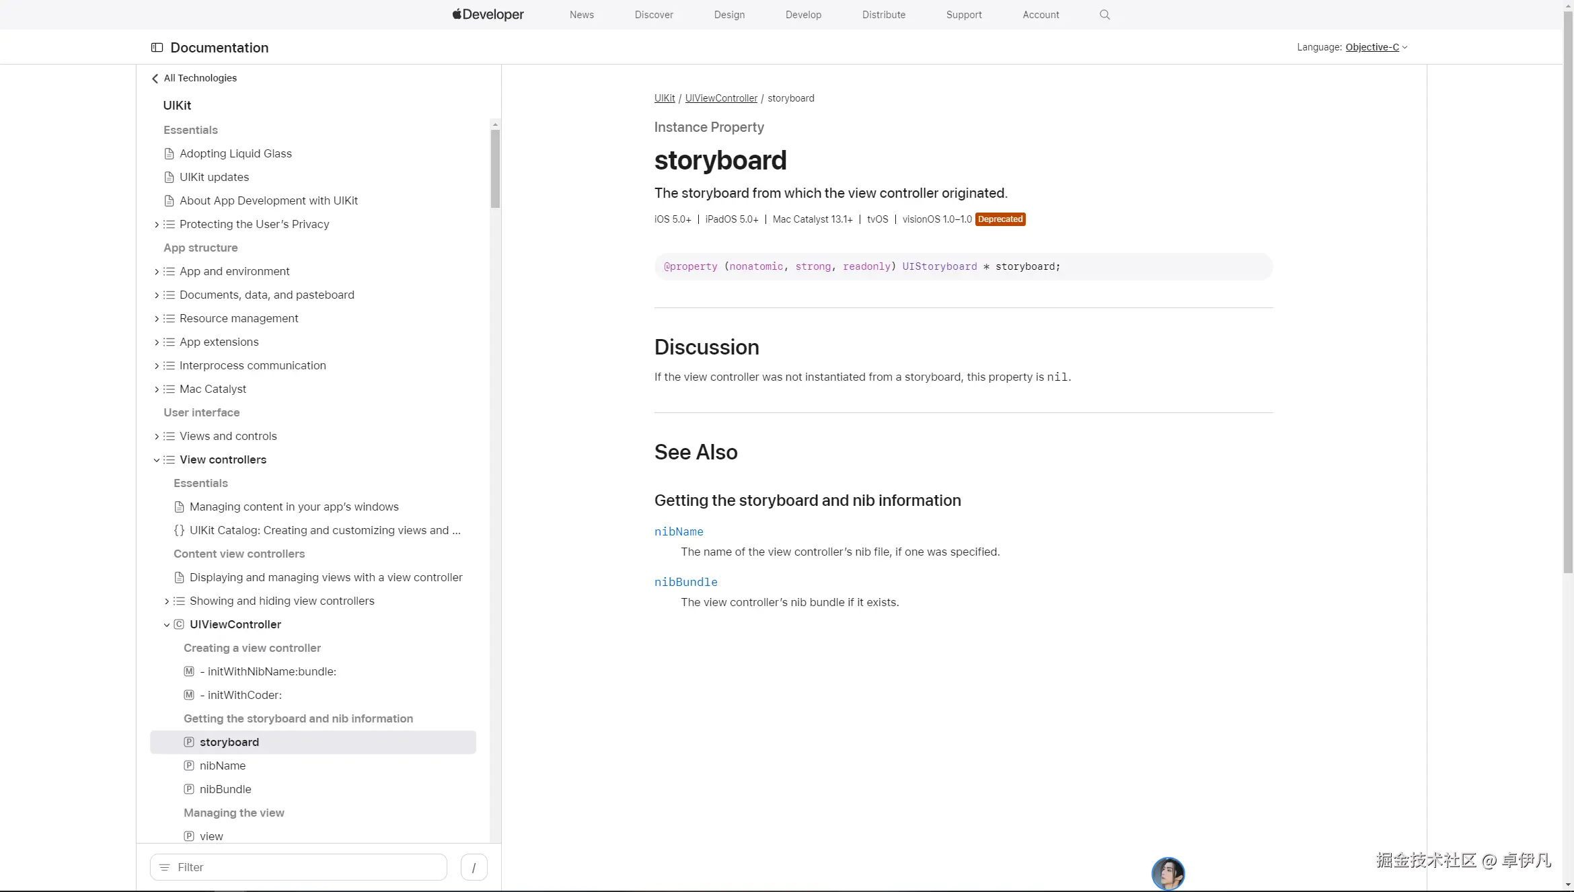Click the list icon beside View controllers
The width and height of the screenshot is (1574, 892).
click(170, 459)
